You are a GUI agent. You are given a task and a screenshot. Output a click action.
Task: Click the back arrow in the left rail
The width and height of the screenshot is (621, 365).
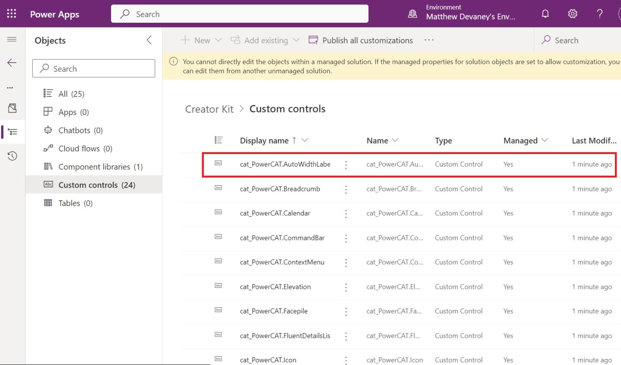pyautogui.click(x=12, y=62)
